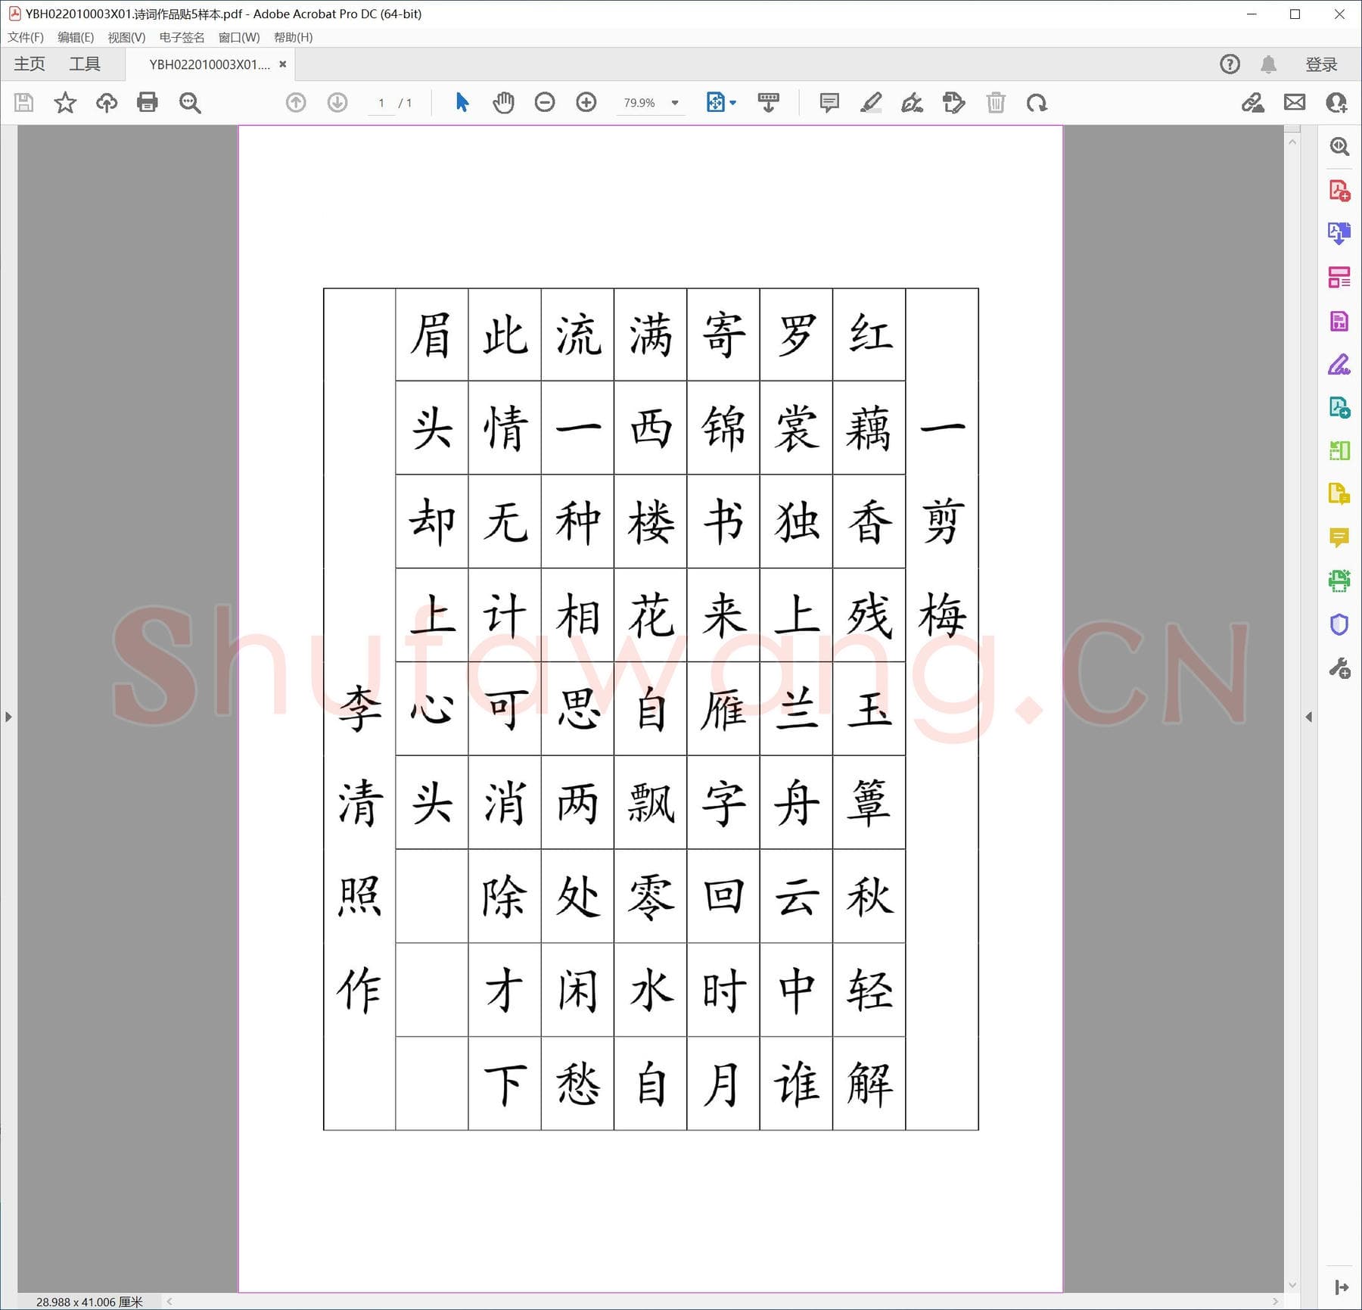Print the document using printer icon
Screen dimensions: 1362x1310
148,102
